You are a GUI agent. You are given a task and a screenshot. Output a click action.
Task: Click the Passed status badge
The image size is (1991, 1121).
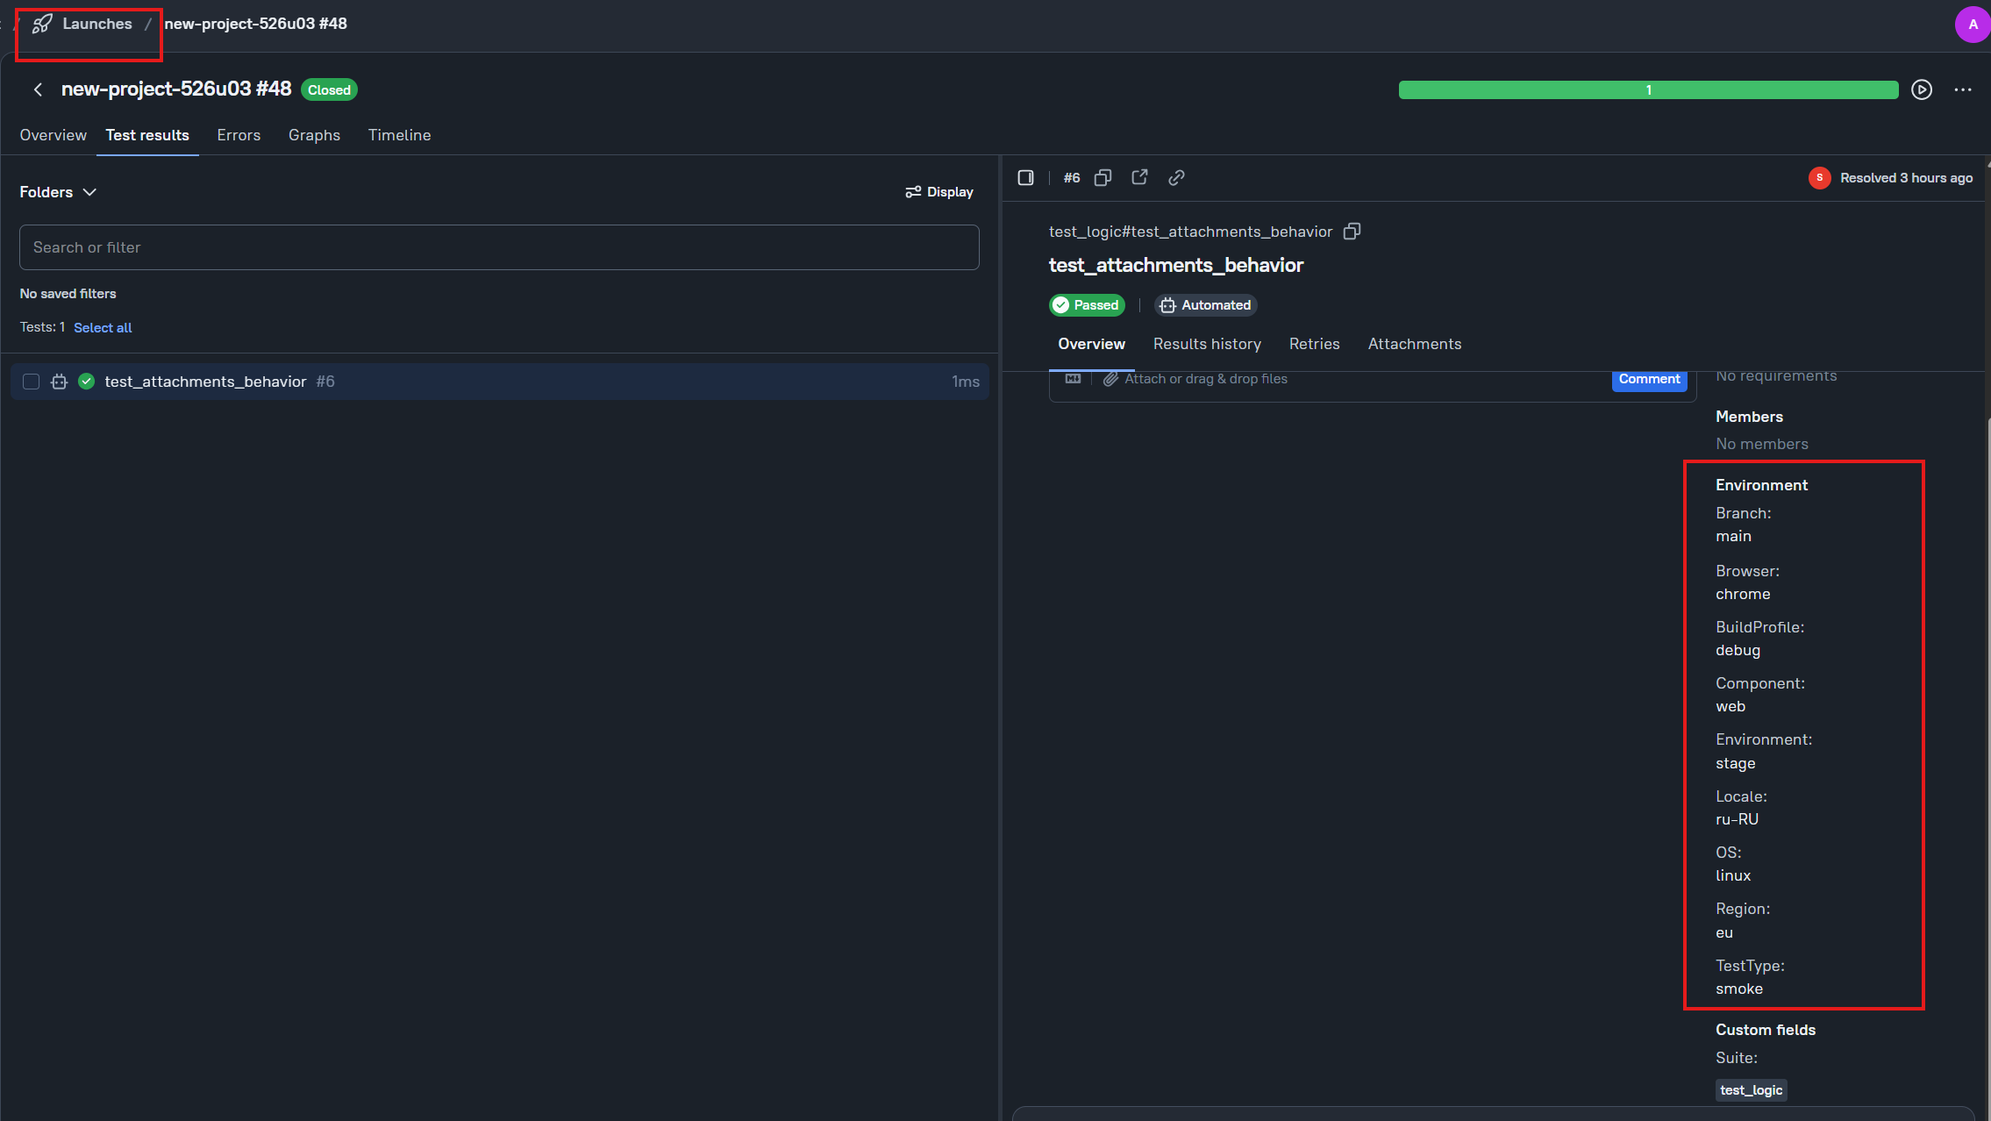(x=1087, y=305)
